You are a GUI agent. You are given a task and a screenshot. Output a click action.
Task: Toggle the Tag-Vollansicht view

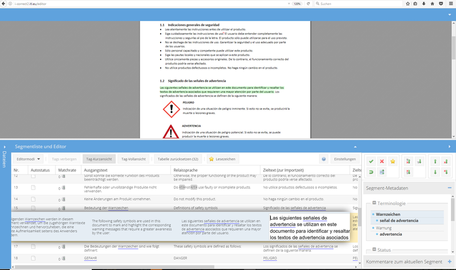pos(133,159)
